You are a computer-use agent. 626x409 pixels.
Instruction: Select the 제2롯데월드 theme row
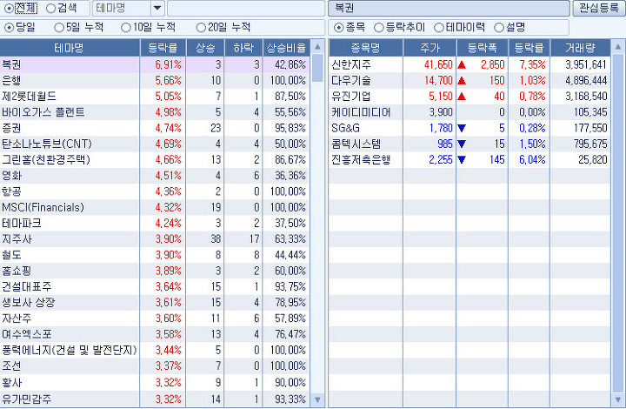(x=155, y=97)
